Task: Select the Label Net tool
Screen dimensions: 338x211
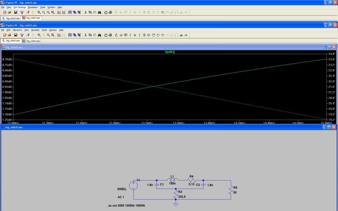Action: pos(126,35)
